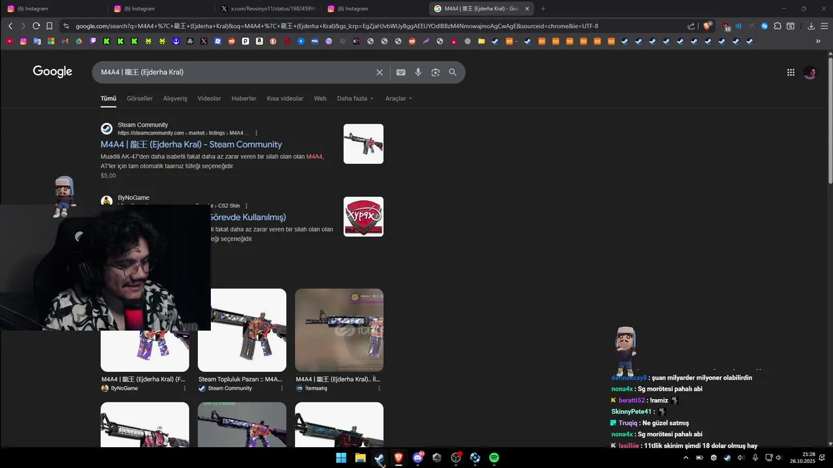Image resolution: width=833 pixels, height=468 pixels.
Task: Open the Google Translate bookmark icon
Action: [x=37, y=41]
